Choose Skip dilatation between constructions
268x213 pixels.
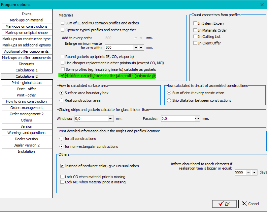tap(169, 100)
